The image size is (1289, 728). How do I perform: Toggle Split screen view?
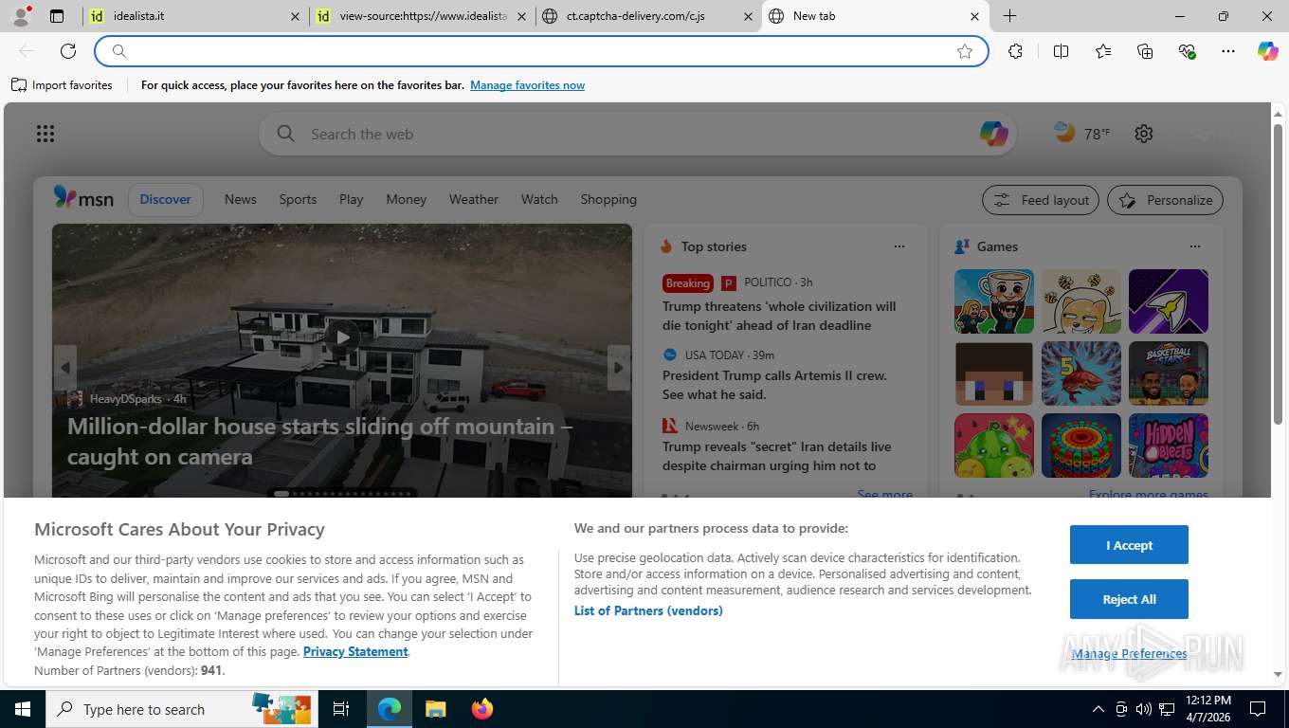[x=1062, y=51]
